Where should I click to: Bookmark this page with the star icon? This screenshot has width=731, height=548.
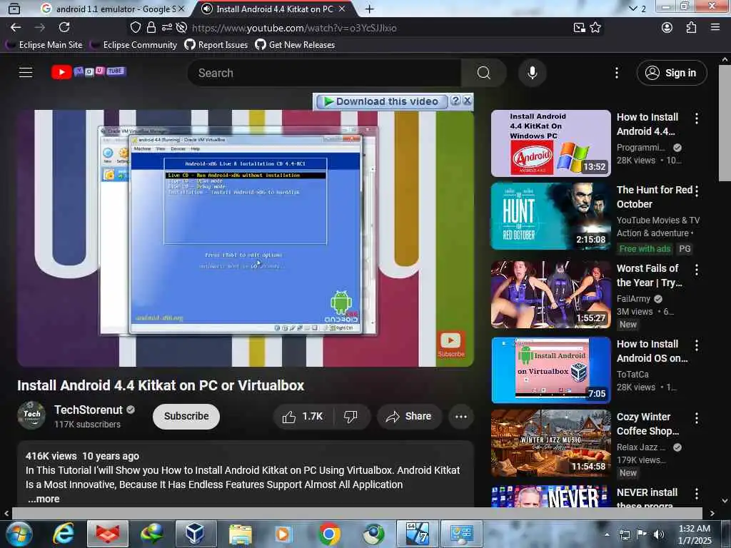point(595,28)
